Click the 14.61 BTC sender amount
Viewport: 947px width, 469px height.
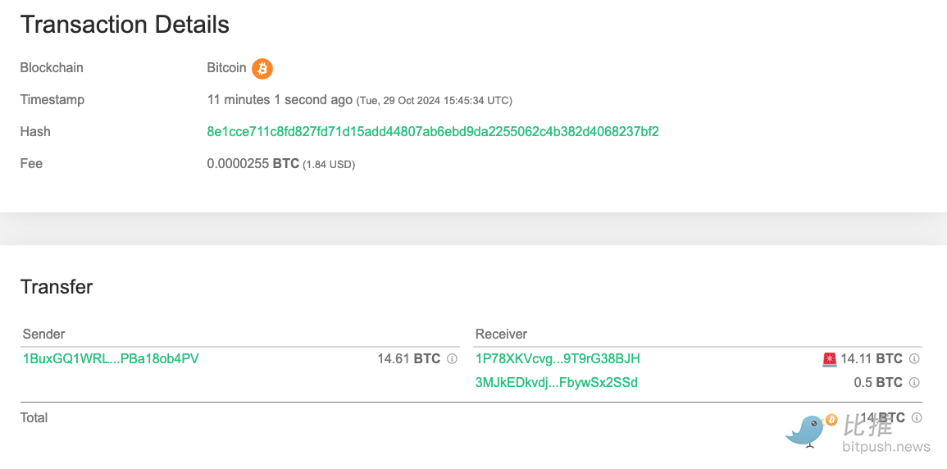(408, 358)
